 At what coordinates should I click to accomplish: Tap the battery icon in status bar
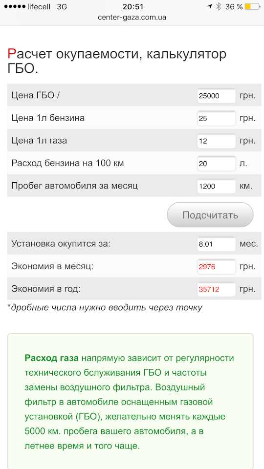(x=252, y=6)
